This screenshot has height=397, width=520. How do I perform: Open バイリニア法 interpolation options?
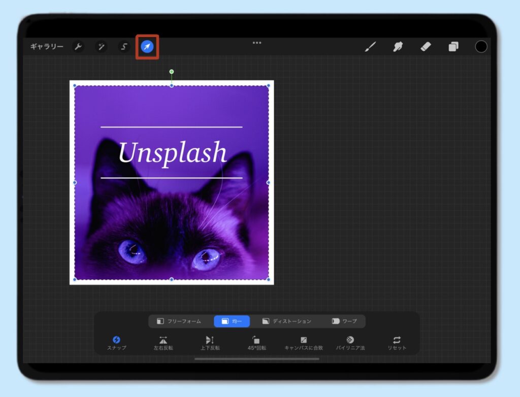pos(350,343)
